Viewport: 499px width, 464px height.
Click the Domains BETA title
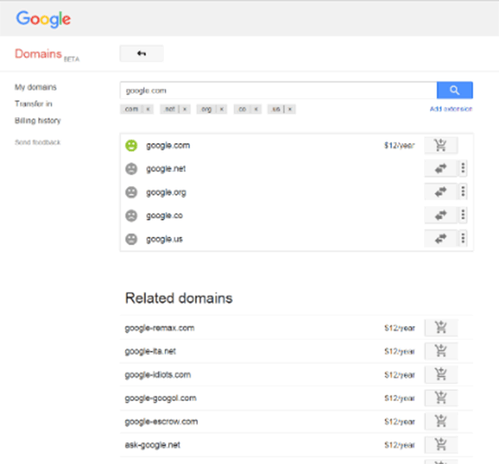click(x=47, y=54)
